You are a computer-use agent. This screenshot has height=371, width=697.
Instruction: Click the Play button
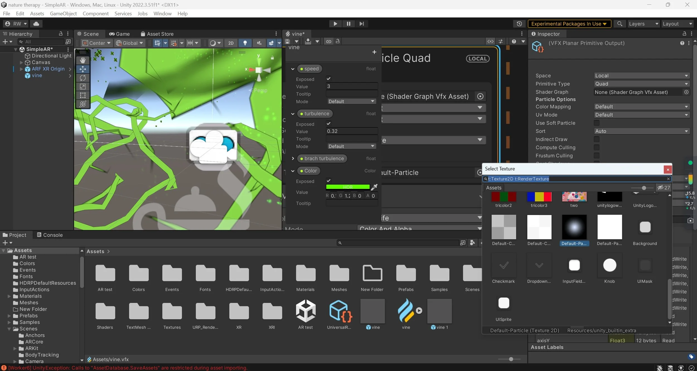coord(335,24)
